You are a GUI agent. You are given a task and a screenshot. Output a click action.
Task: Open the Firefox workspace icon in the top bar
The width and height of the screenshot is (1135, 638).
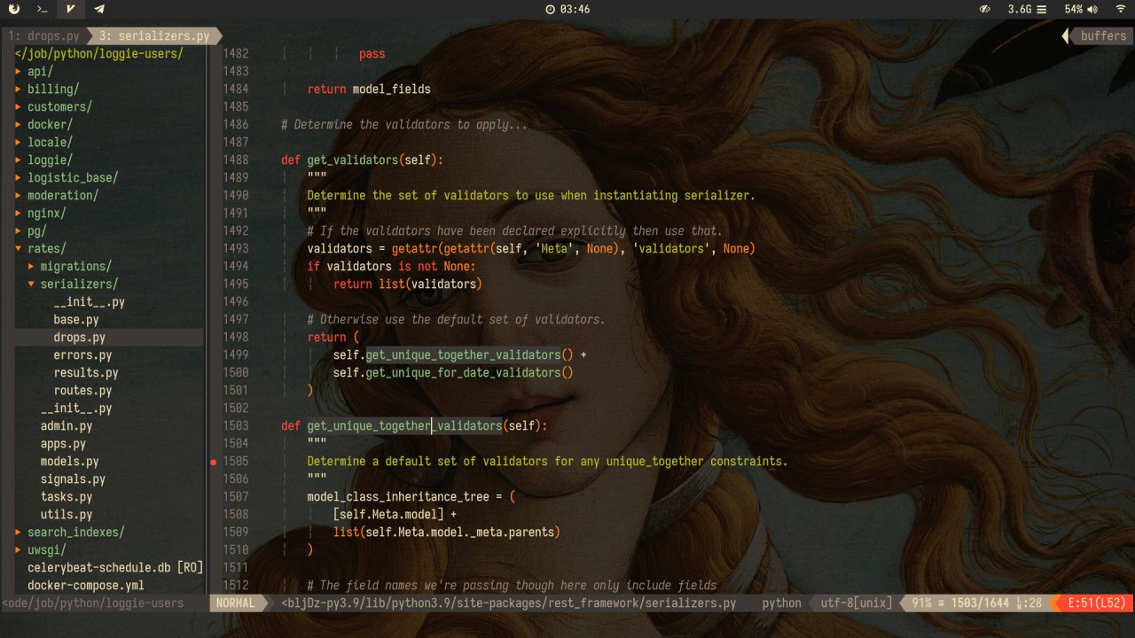[14, 9]
